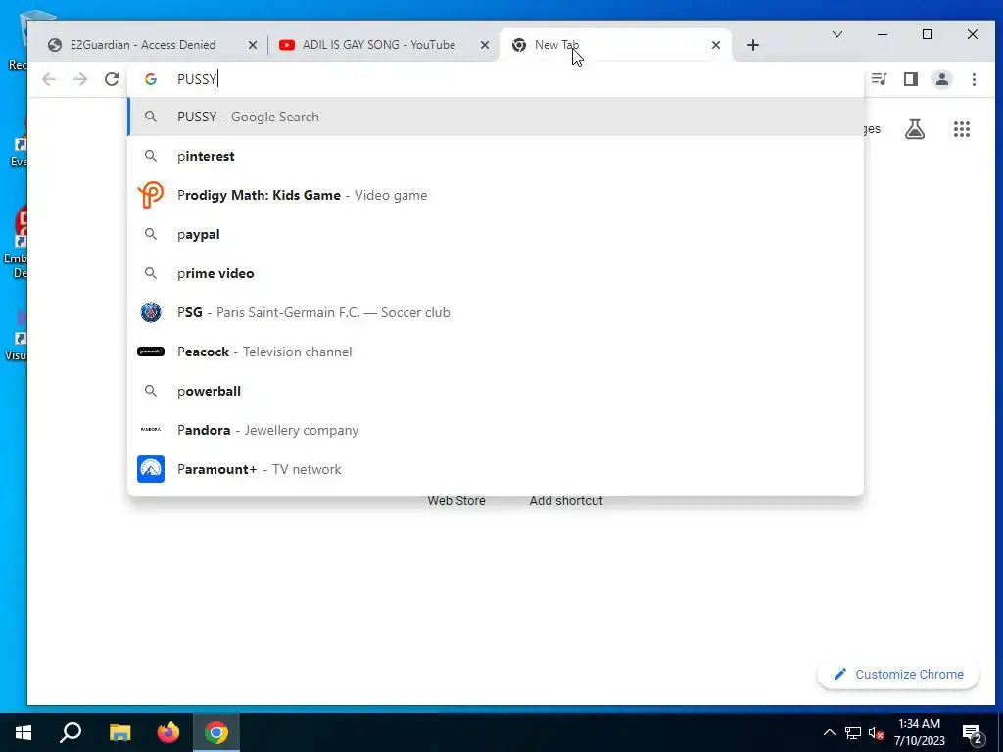Viewport: 1003px width, 752px height.
Task: Open the Web Store shortcut
Action: click(456, 500)
